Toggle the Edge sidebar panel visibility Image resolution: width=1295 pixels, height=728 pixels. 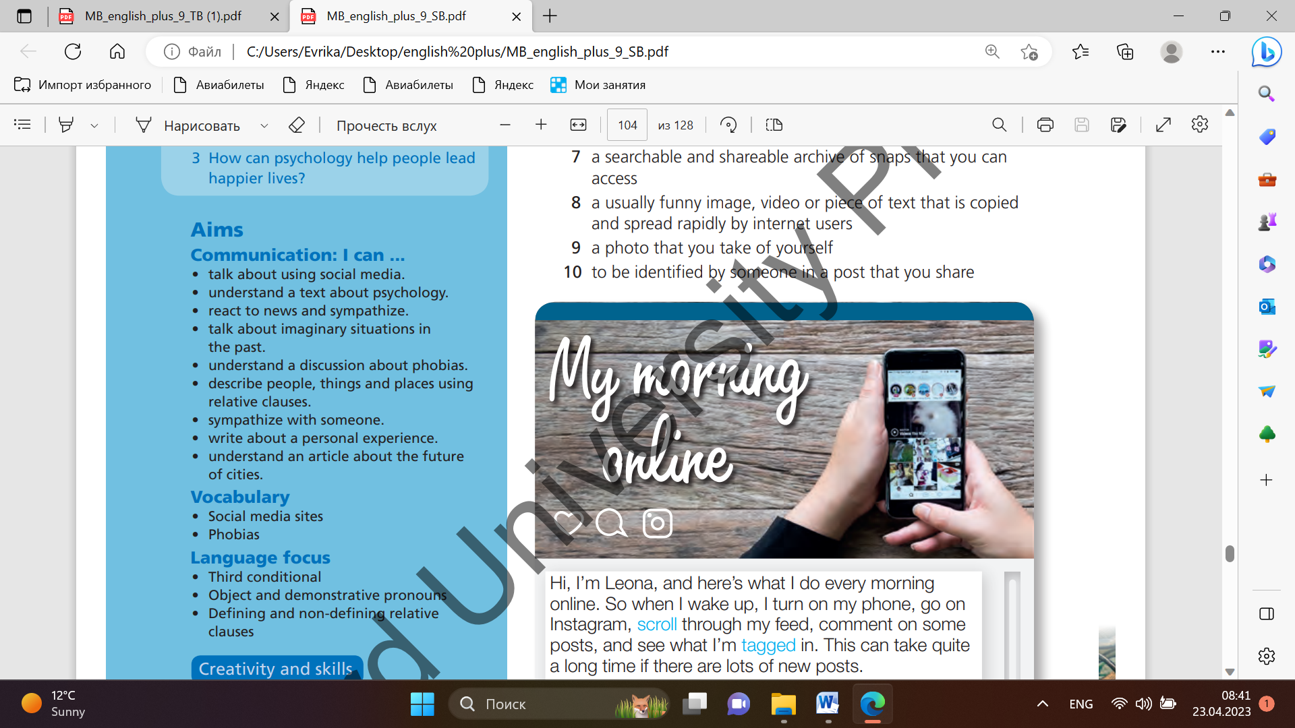[1266, 613]
